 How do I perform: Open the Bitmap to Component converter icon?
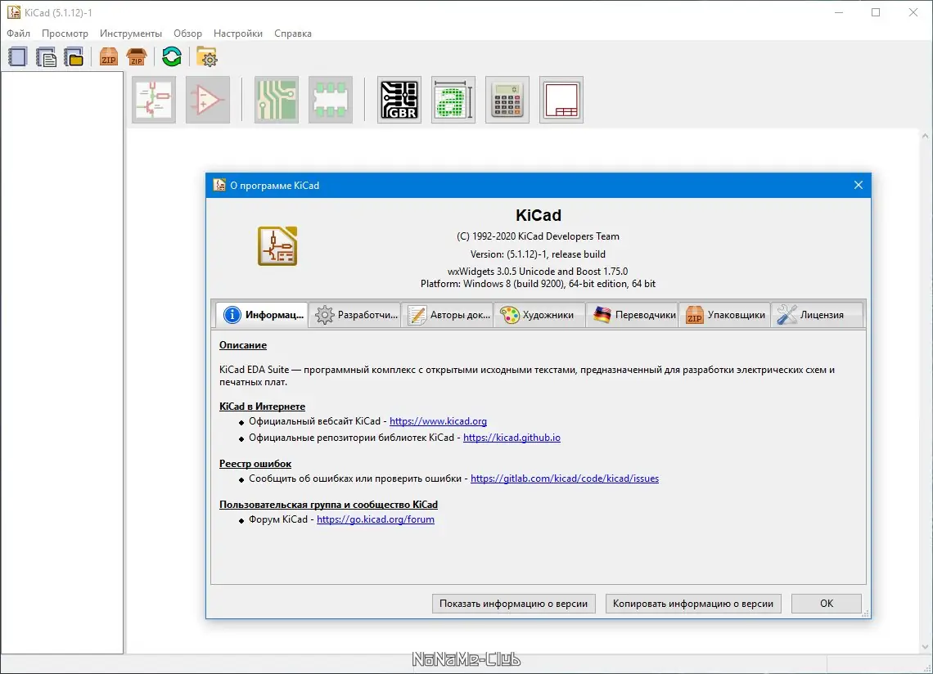tap(453, 99)
